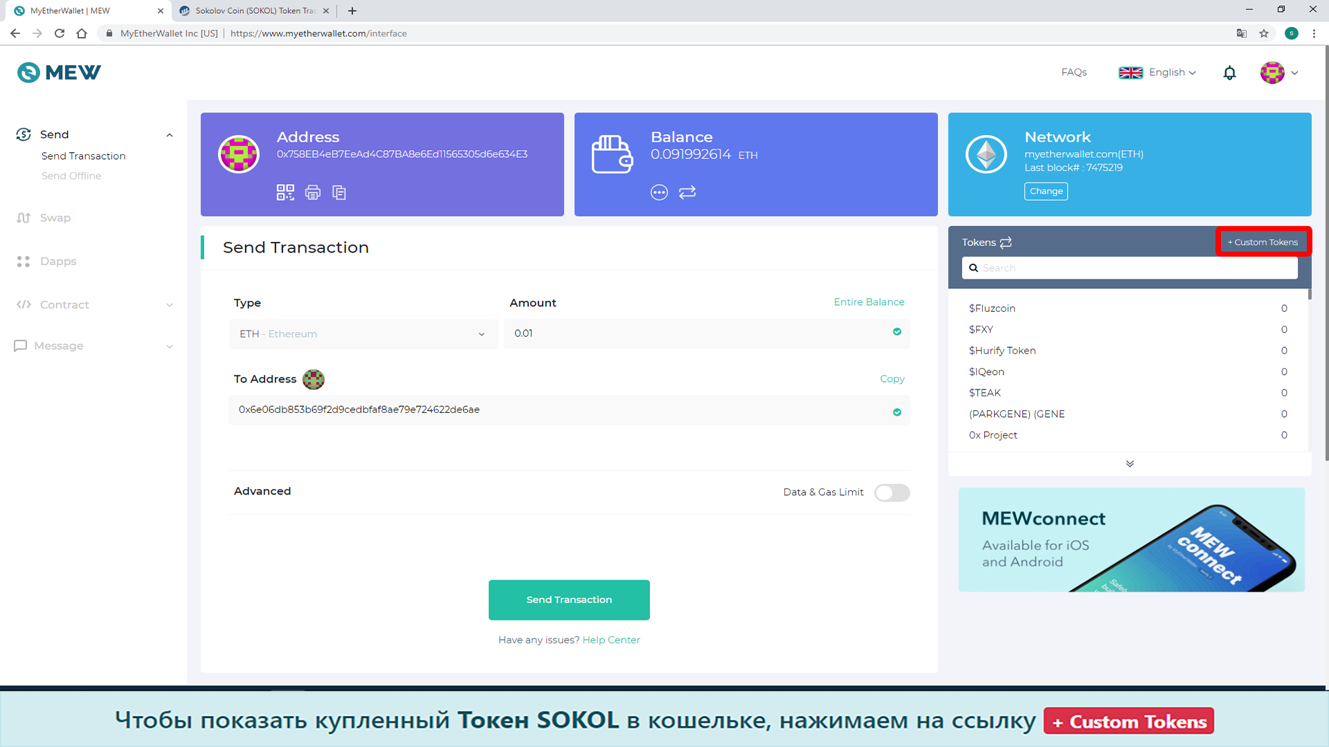Click the Send Transaction button
The width and height of the screenshot is (1329, 747).
[x=569, y=600]
